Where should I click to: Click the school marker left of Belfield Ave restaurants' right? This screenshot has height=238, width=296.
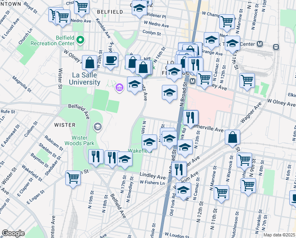coord(125,161)
